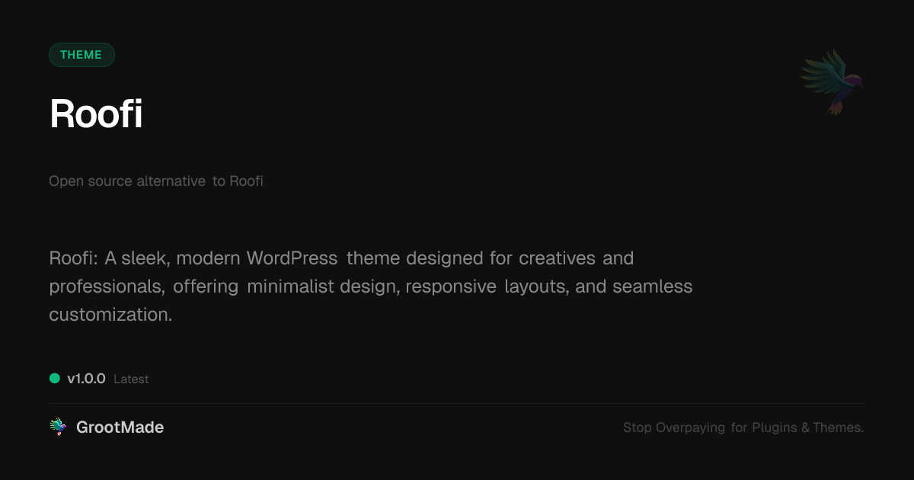Select the Open source alternative subtitle text
The image size is (914, 480).
pyautogui.click(x=155, y=181)
